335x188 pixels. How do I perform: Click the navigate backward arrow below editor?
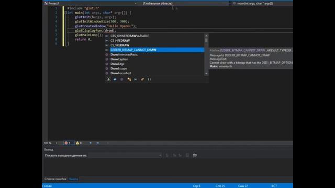pos(91,143)
